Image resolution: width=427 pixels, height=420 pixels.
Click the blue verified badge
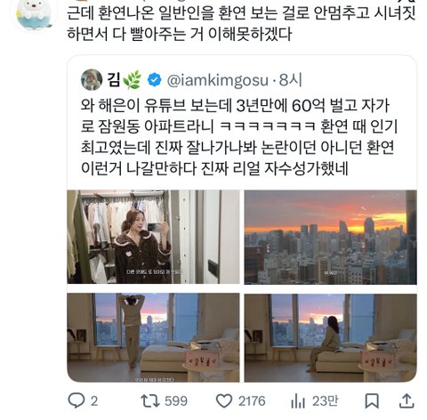154,80
